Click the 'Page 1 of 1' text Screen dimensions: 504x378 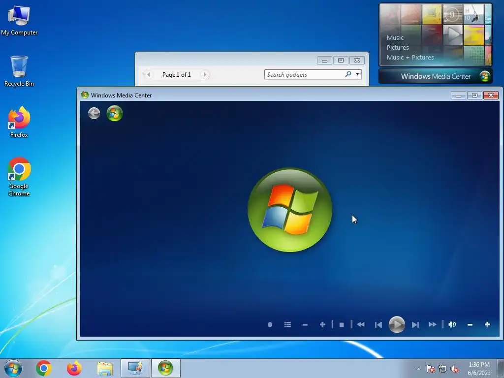click(x=177, y=75)
